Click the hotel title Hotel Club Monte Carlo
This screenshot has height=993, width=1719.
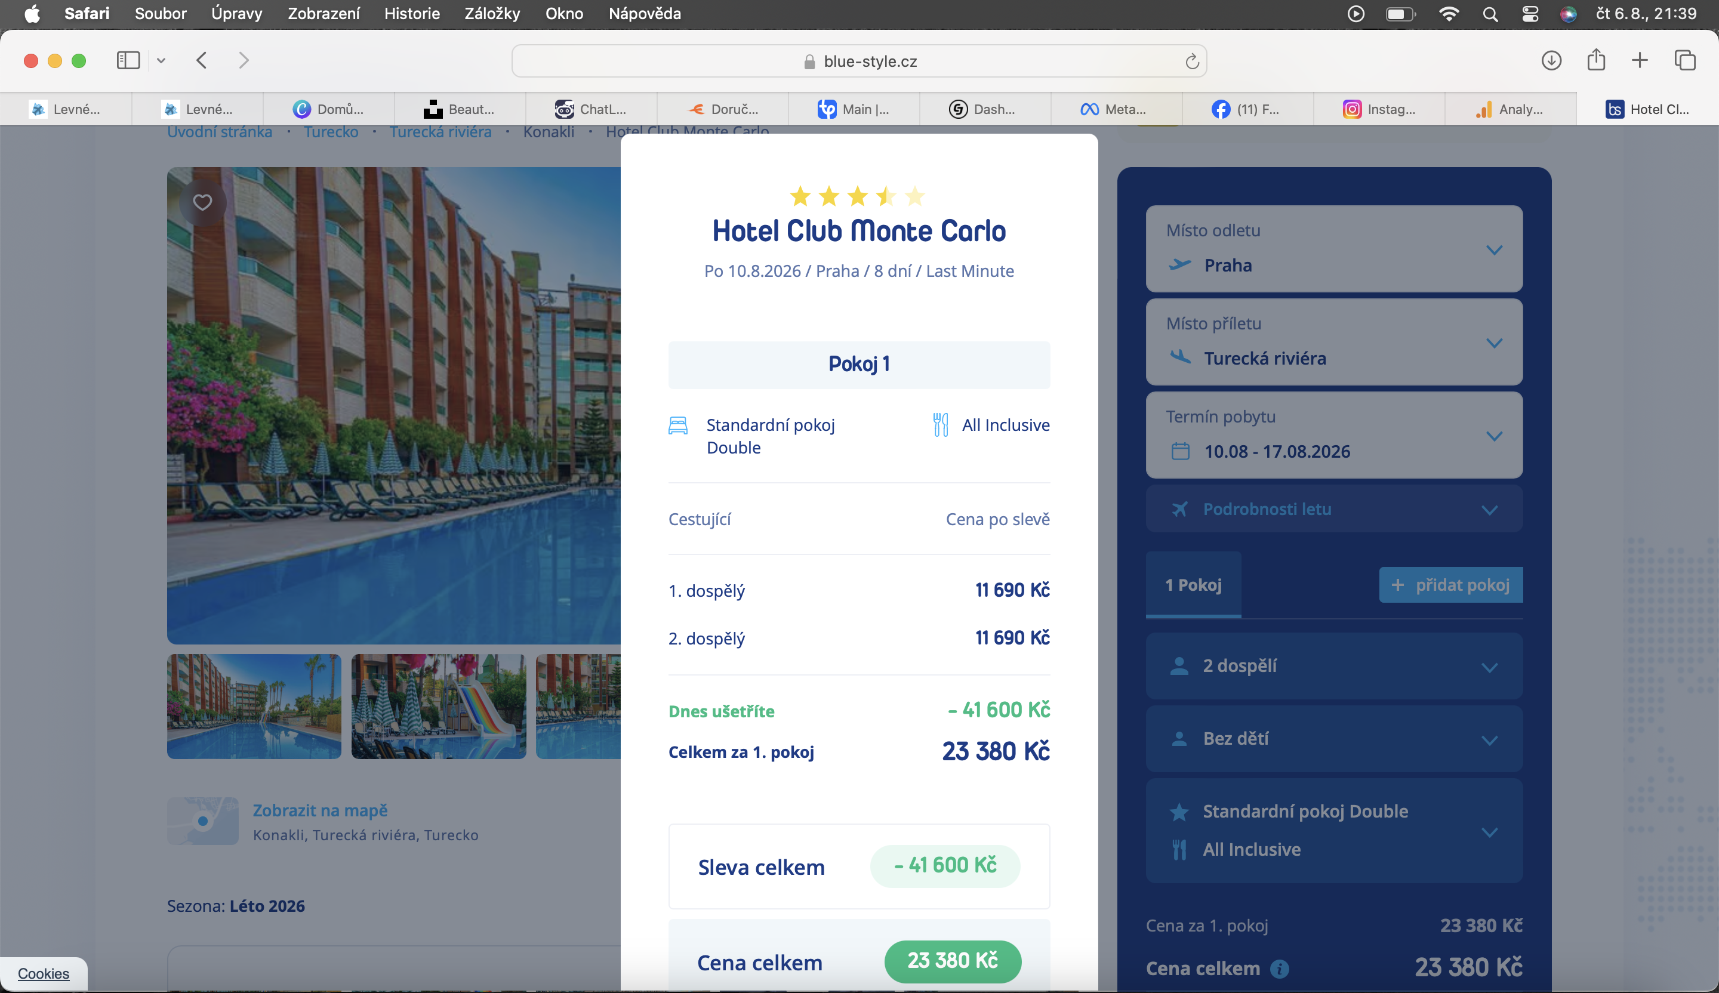pos(859,231)
